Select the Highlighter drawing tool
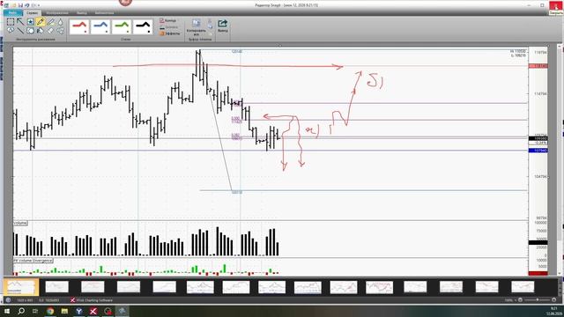This screenshot has width=564, height=317. (51, 22)
